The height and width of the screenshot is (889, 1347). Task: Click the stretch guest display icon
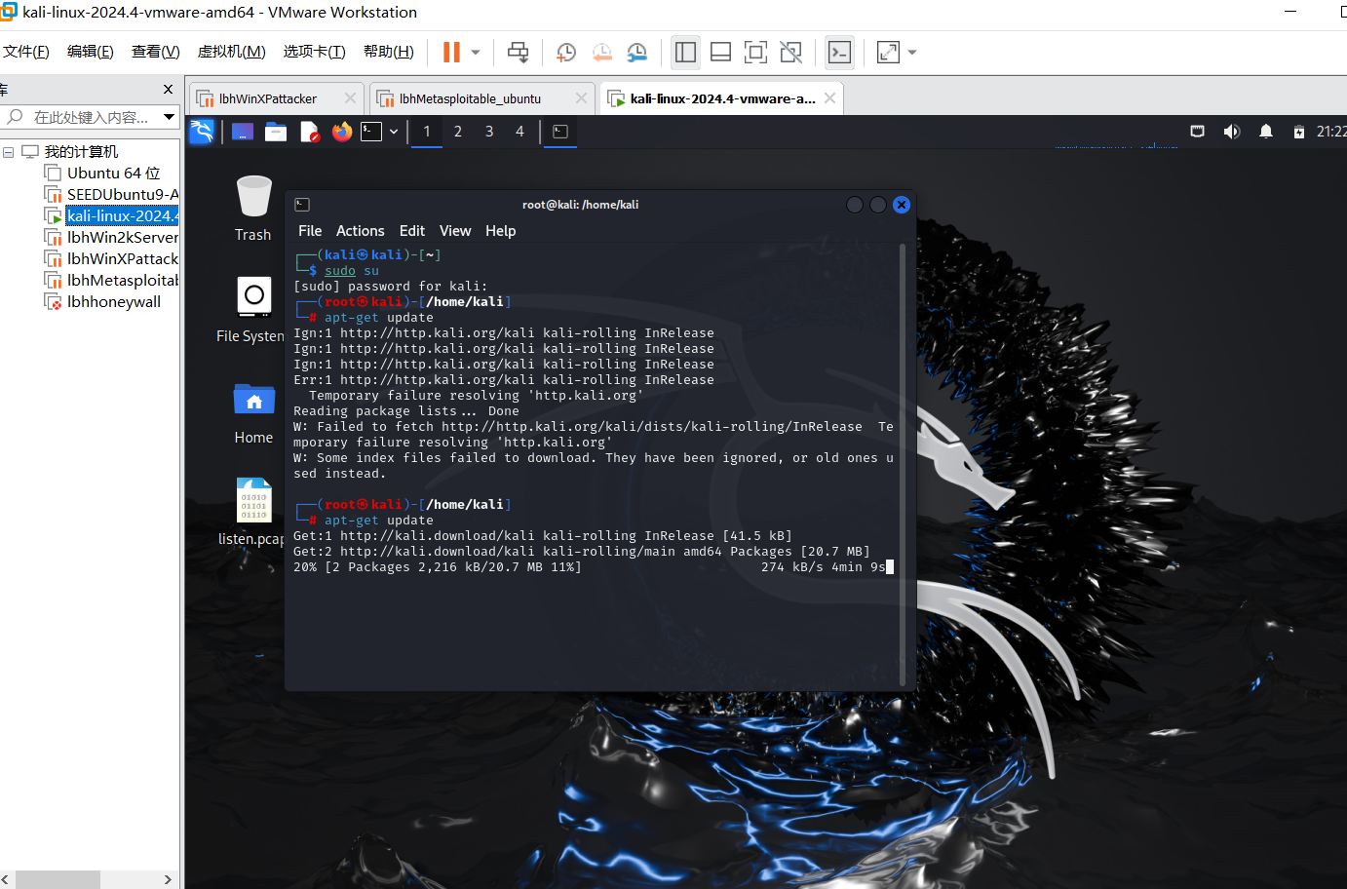[x=888, y=53]
